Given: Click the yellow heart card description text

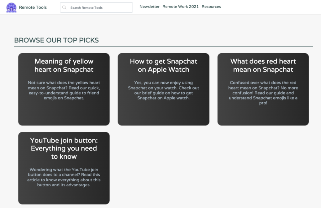Looking at the screenshot, I should (x=64, y=90).
